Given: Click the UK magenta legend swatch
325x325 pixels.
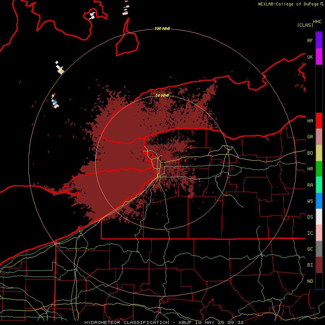Looking at the screenshot, I should pyautogui.click(x=319, y=57).
